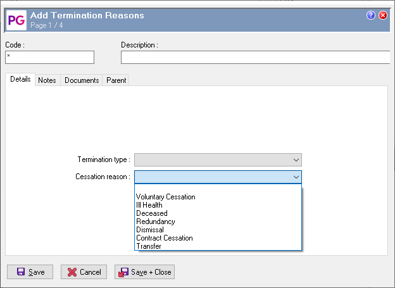Image resolution: width=395 pixels, height=288 pixels.
Task: Open the Parent tab
Action: tap(116, 80)
